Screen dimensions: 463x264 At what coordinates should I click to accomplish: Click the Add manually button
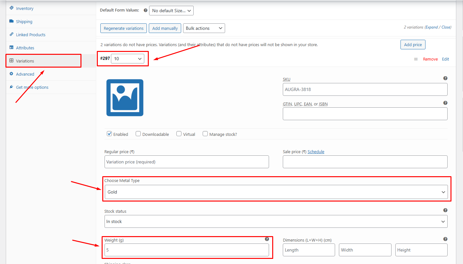pos(165,28)
